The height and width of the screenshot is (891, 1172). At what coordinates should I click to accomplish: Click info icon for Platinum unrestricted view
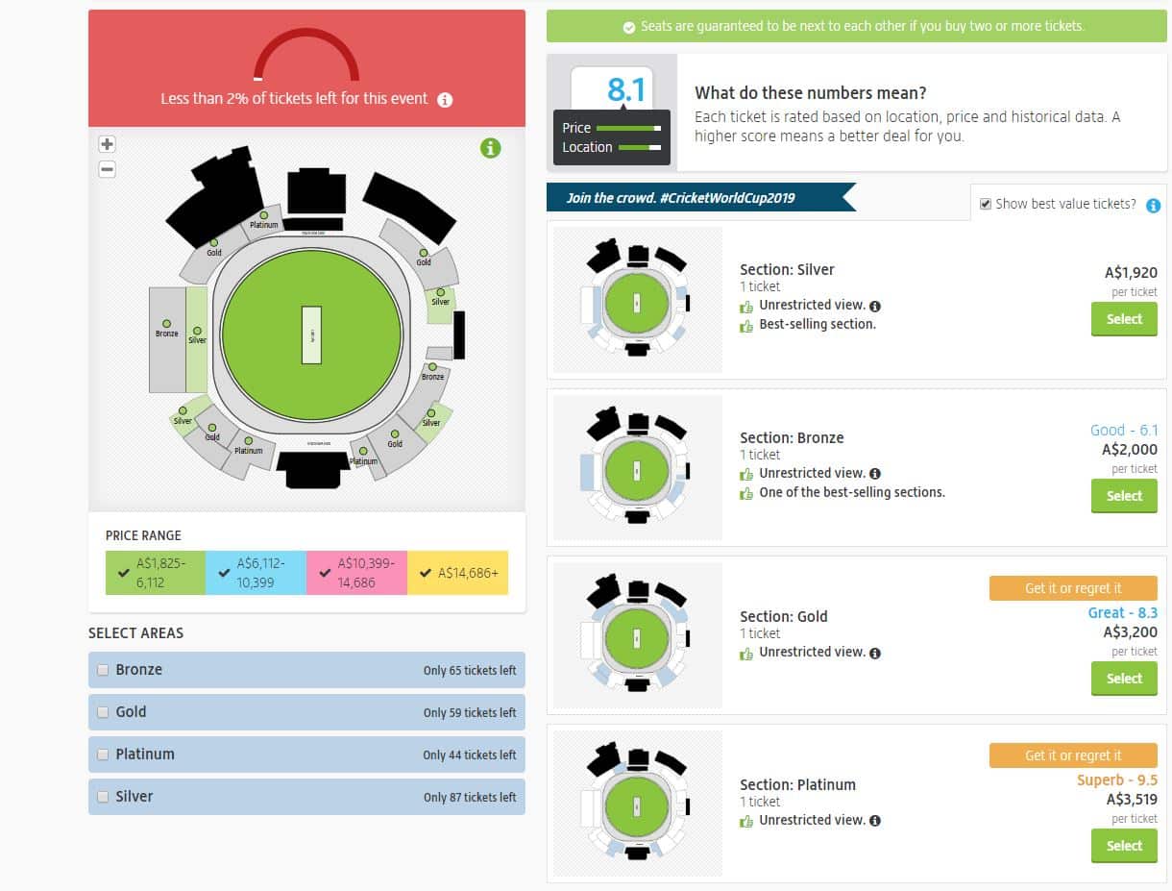pos(875,821)
